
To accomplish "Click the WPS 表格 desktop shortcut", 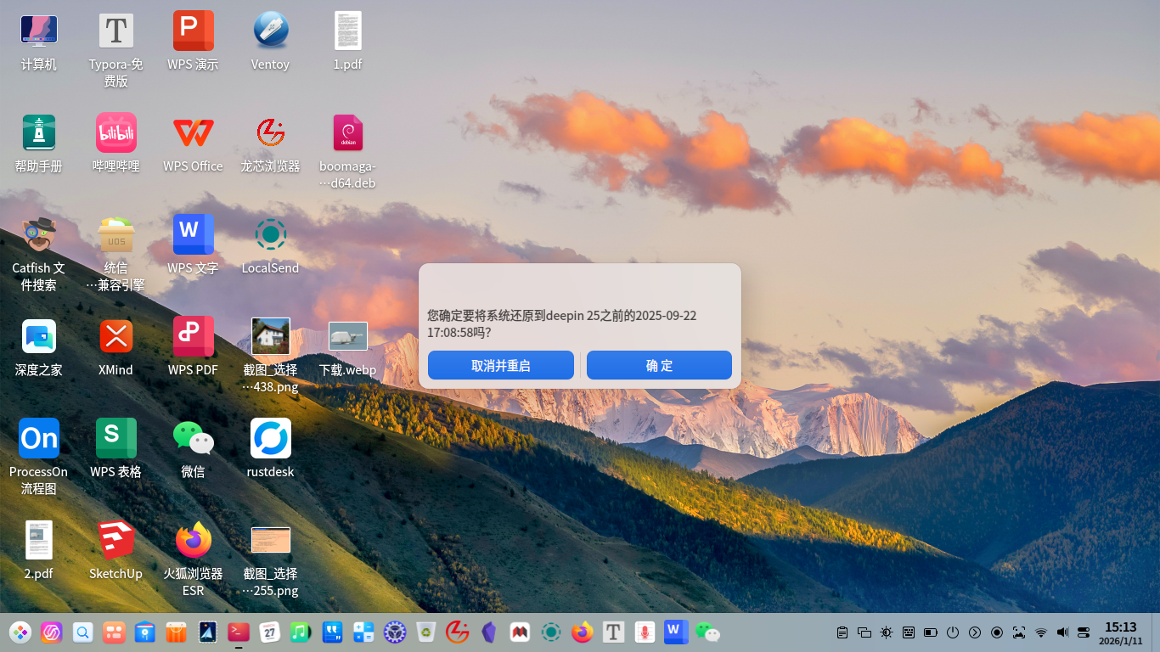I will [116, 450].
